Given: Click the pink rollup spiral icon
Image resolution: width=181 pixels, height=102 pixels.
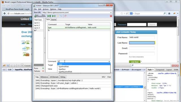Looking at the screenshot, I should click(x=65, y=16).
